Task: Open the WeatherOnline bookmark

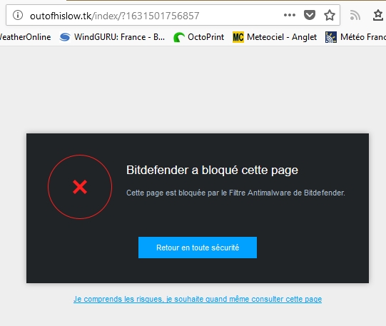Action: (x=25, y=37)
